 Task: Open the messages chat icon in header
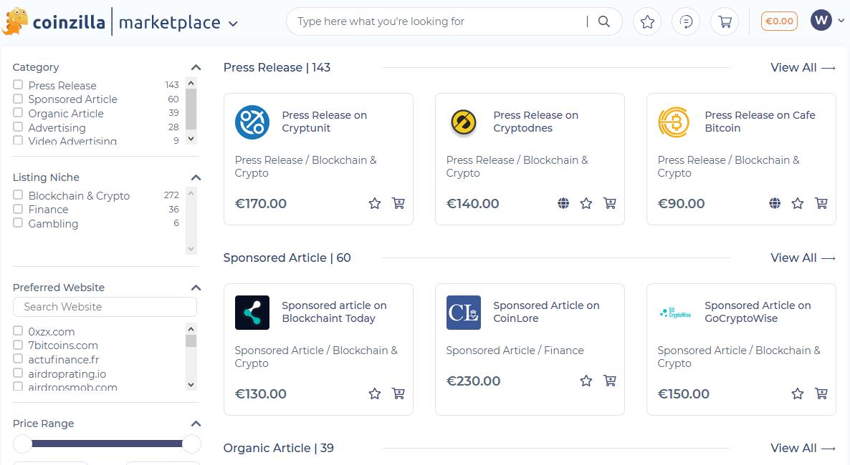tap(686, 21)
